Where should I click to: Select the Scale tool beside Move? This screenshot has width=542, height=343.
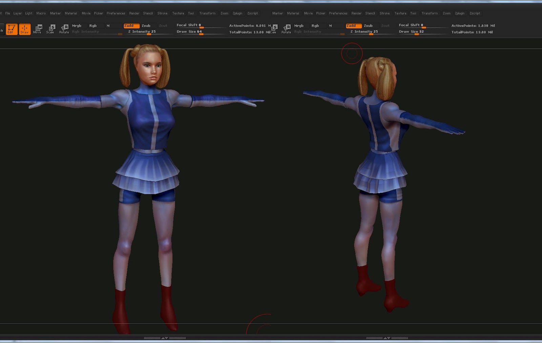coord(50,29)
